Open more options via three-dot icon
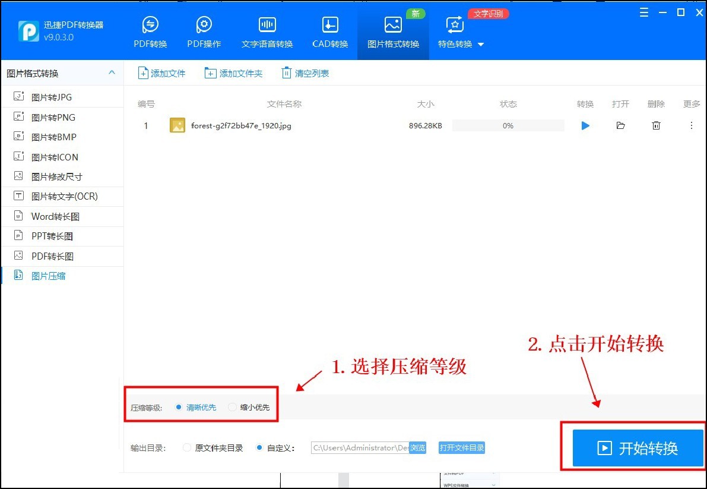Image resolution: width=707 pixels, height=489 pixels. coord(691,125)
